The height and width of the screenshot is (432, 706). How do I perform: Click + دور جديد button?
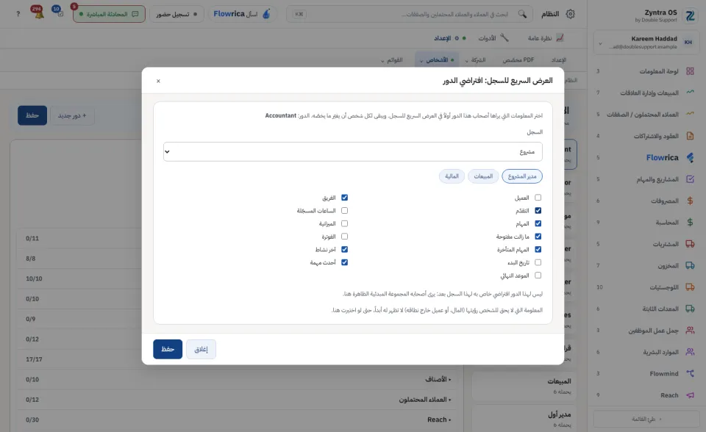[x=72, y=115]
